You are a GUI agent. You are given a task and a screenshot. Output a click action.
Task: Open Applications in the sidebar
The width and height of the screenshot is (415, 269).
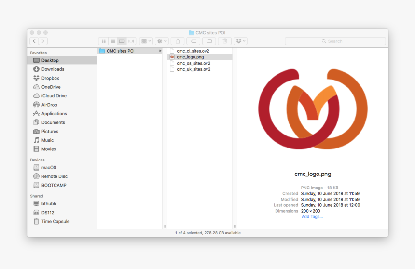[x=62, y=113]
